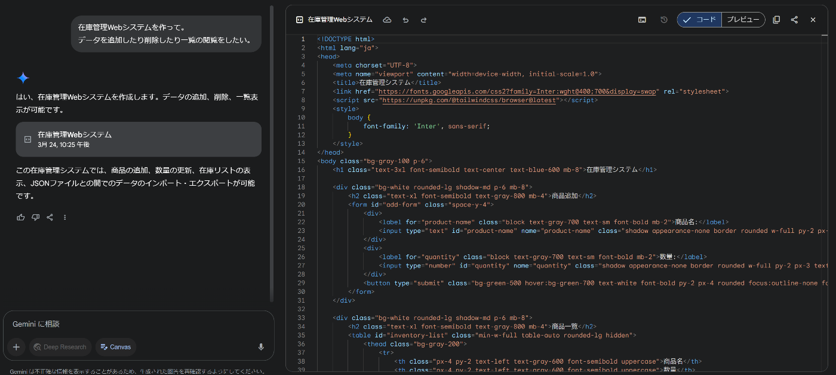Open the console panel icon

click(x=642, y=20)
